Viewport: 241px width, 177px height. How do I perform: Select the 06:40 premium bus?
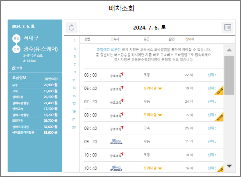(x=212, y=88)
